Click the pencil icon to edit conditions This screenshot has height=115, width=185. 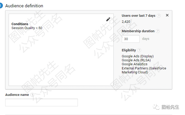(108, 19)
